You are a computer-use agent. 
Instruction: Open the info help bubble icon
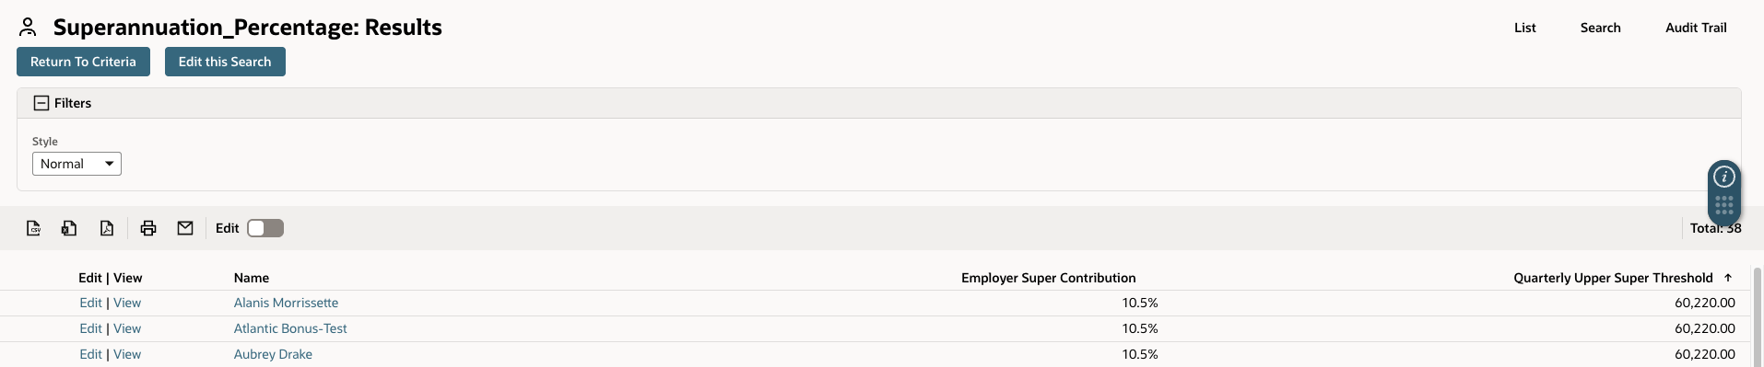1724,177
